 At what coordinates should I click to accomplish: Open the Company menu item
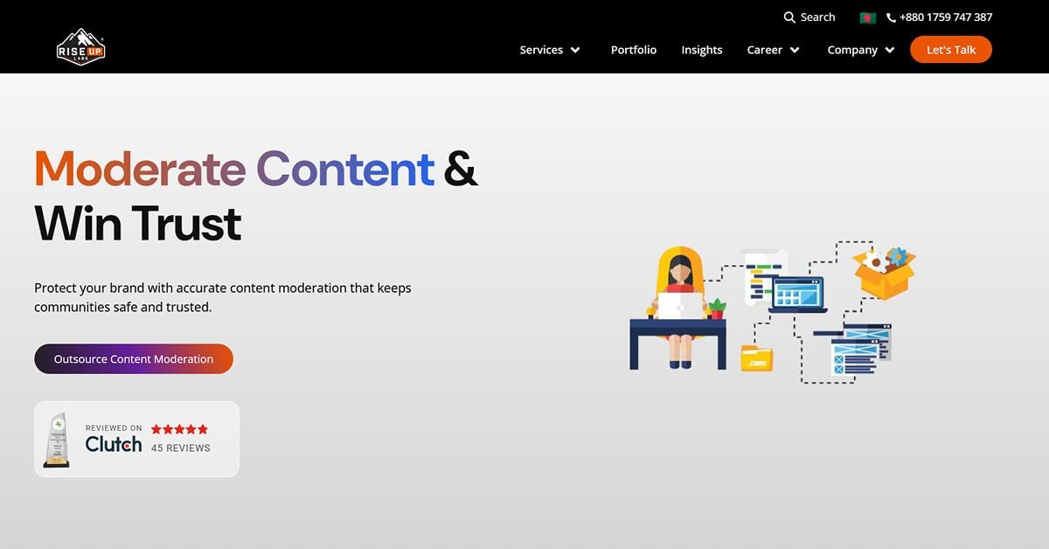click(x=852, y=50)
